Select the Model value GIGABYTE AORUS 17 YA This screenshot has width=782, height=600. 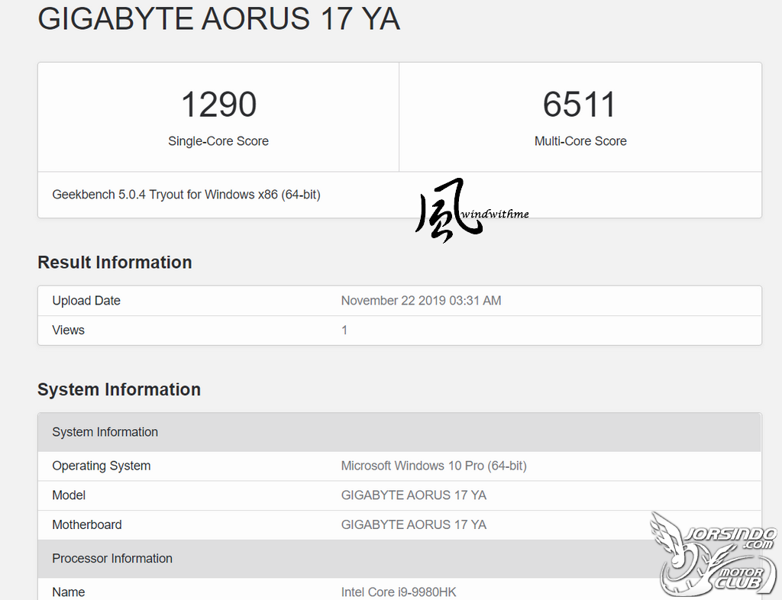[414, 495]
